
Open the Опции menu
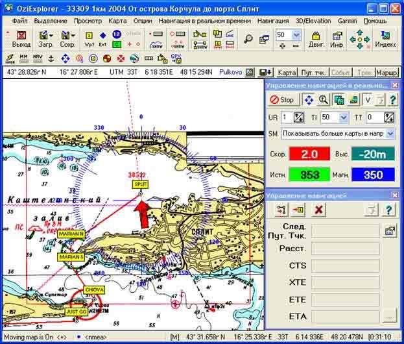point(143,21)
